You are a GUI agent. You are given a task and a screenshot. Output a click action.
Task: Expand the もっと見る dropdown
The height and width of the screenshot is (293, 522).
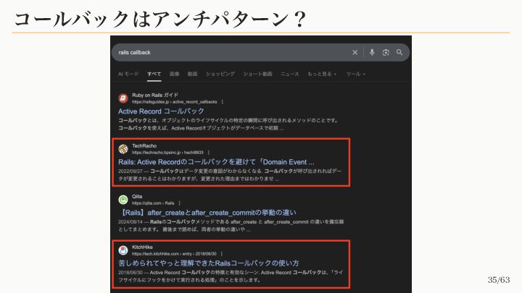pyautogui.click(x=322, y=74)
